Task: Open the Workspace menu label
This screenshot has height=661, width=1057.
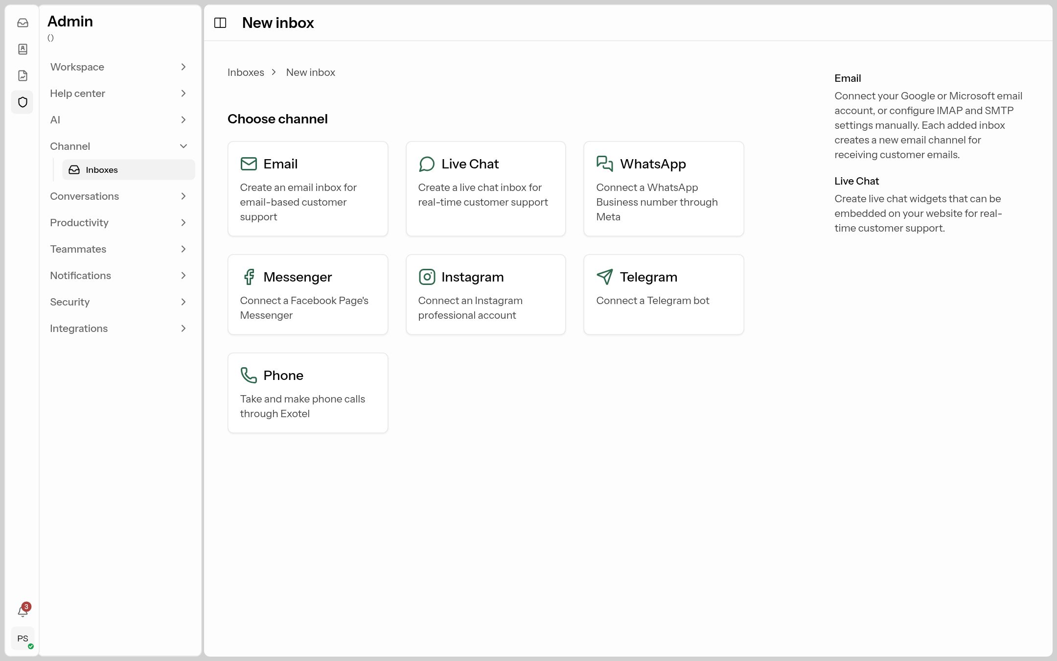Action: 77,67
